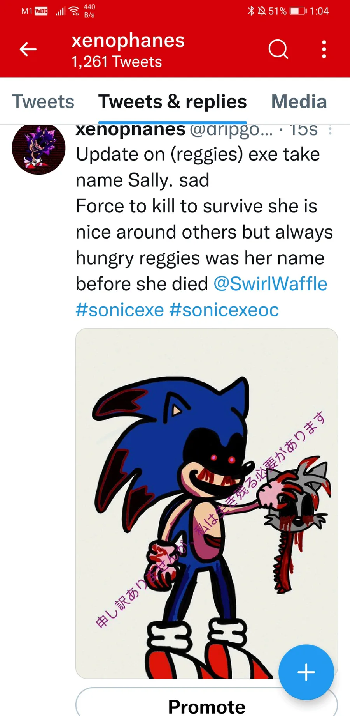
Task: Tap the Wi-Fi signal icon
Action: tap(74, 11)
